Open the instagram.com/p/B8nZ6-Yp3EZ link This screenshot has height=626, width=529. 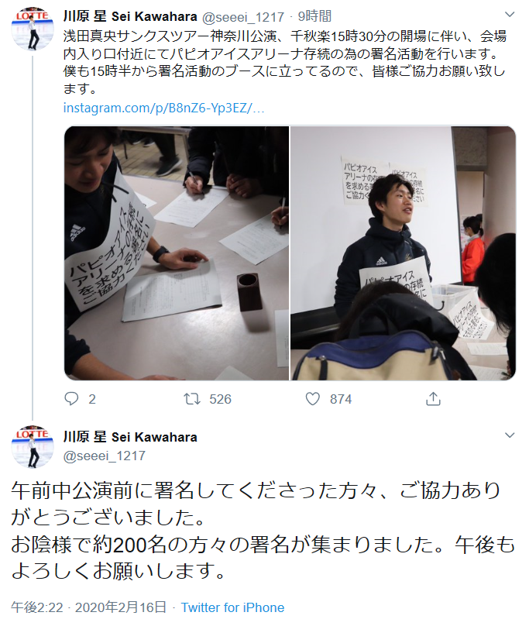163,108
